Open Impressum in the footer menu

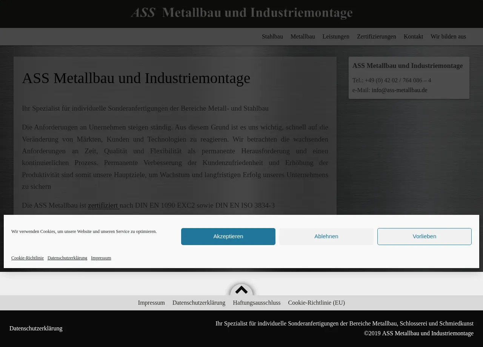pyautogui.click(x=151, y=303)
